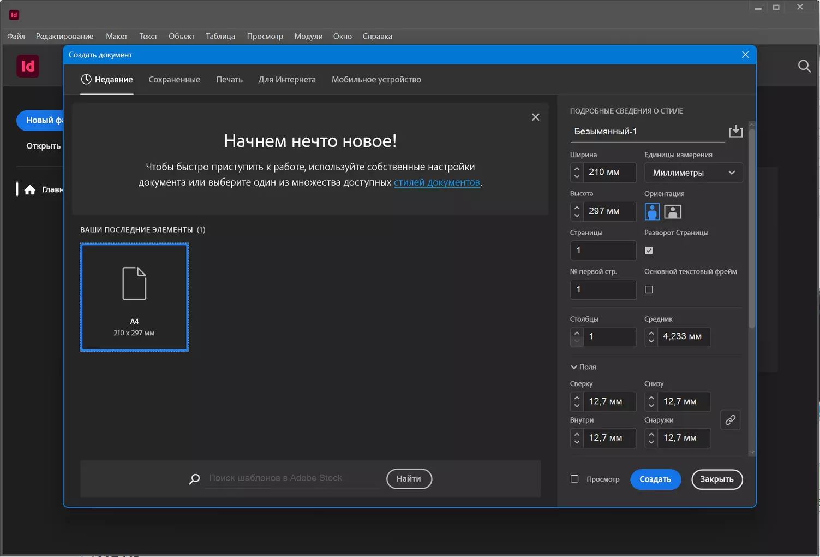The height and width of the screenshot is (557, 820).
Task: Increase the Ширина value with the up arrow
Action: click(577, 168)
